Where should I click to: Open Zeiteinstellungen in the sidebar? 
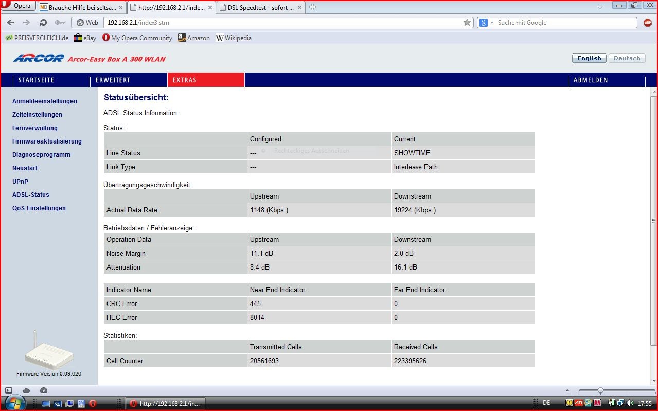[37, 115]
